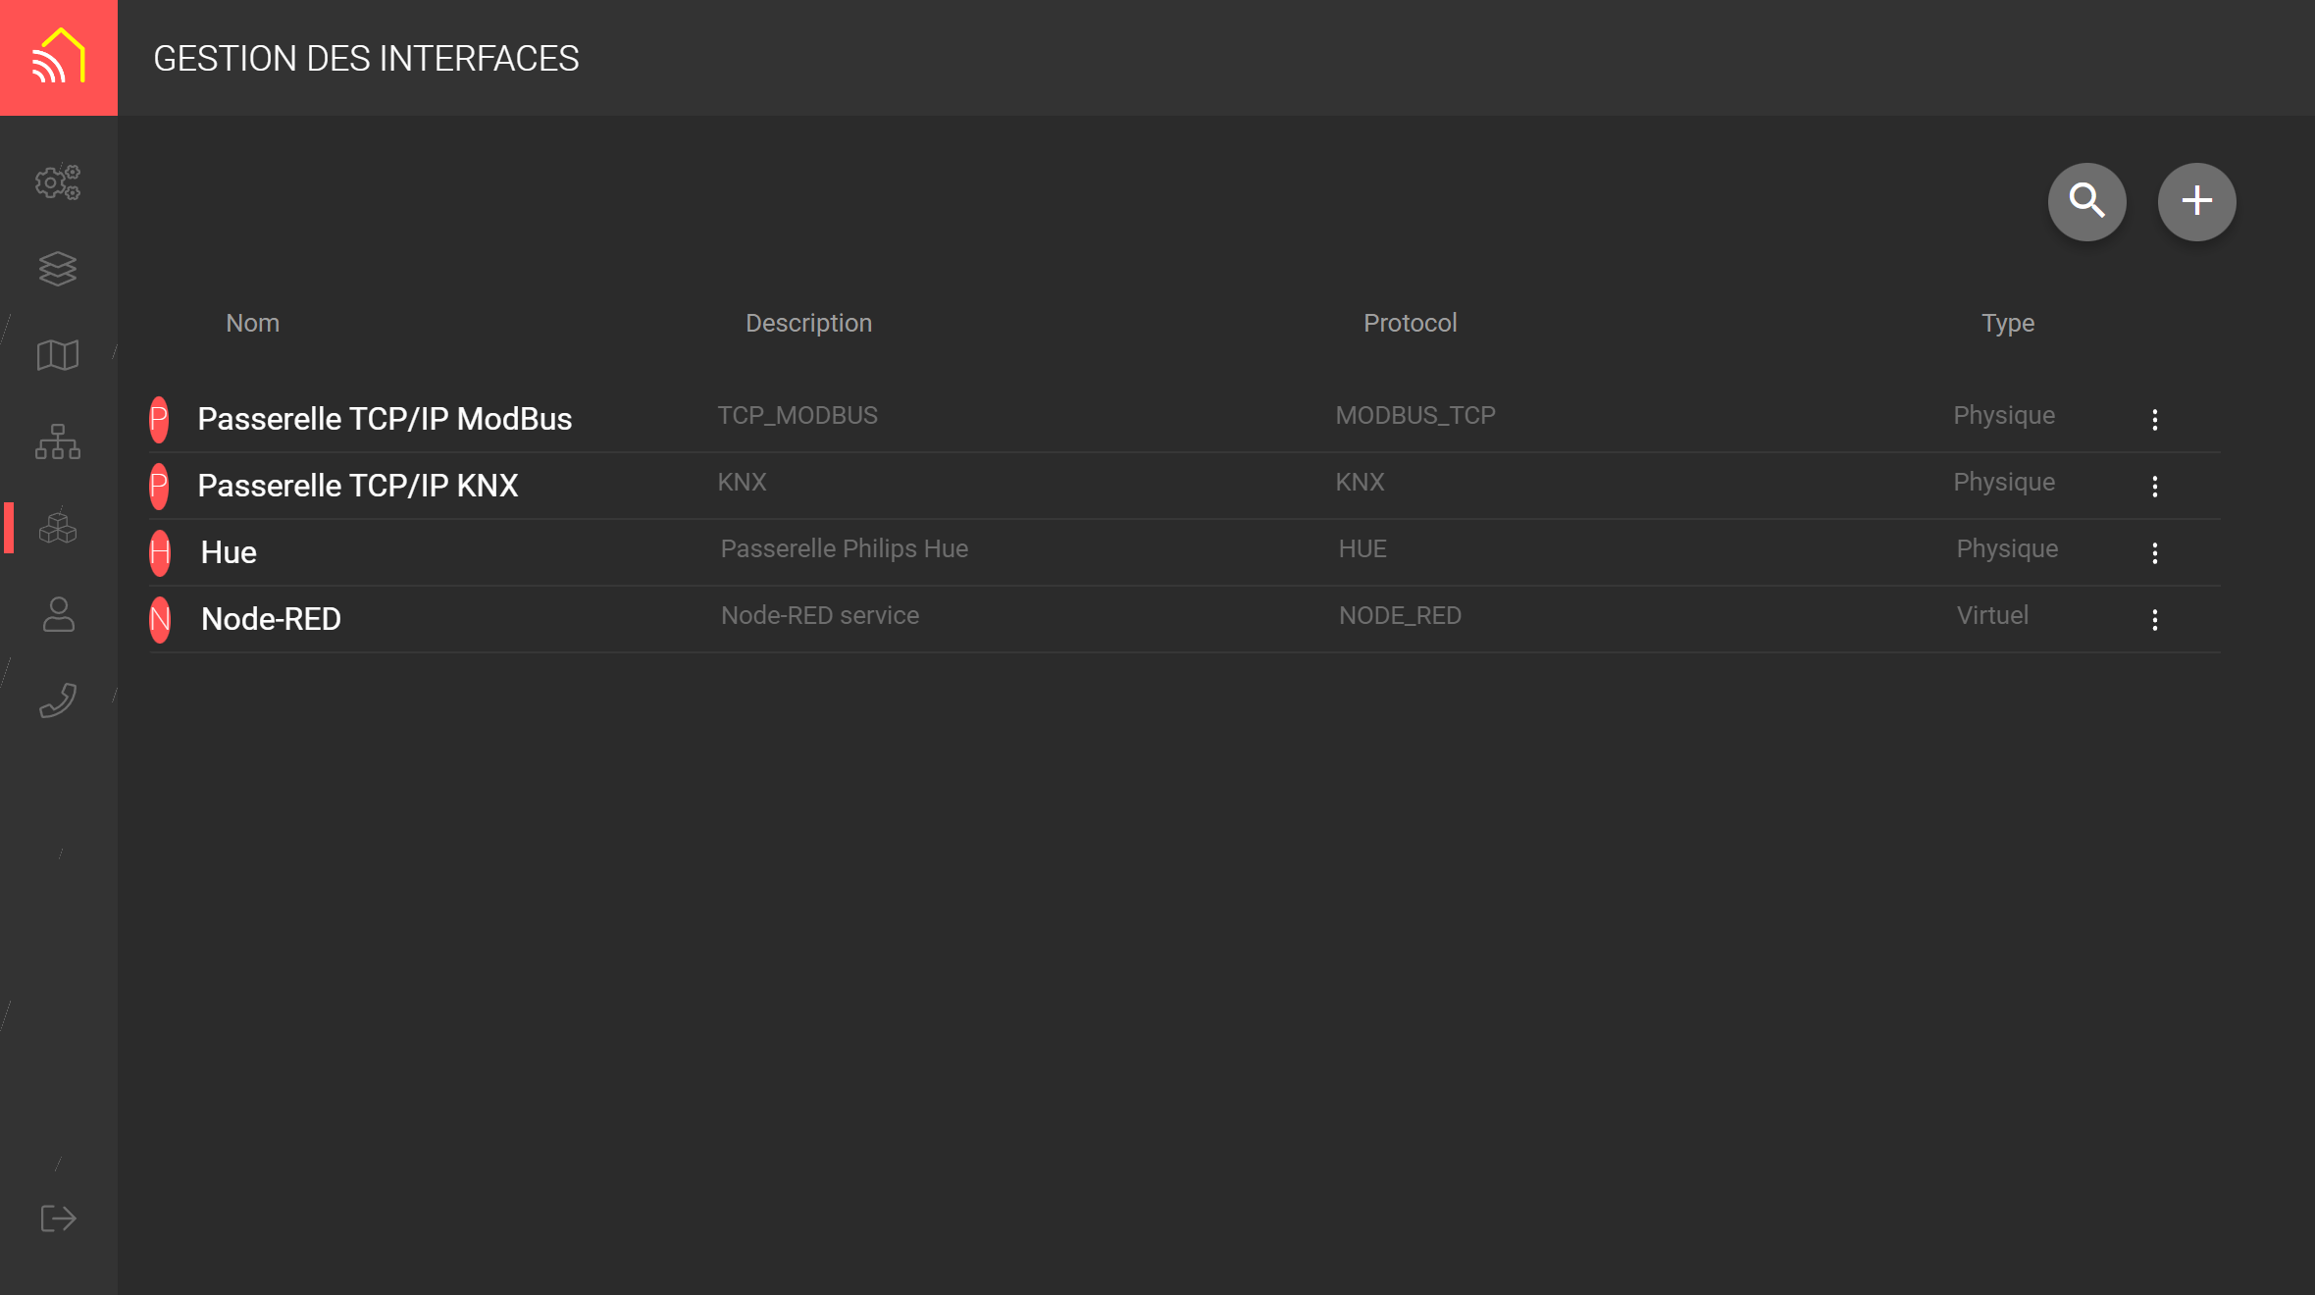The image size is (2315, 1295).
Task: Open the search tool with the magnifier icon
Action: click(2087, 201)
